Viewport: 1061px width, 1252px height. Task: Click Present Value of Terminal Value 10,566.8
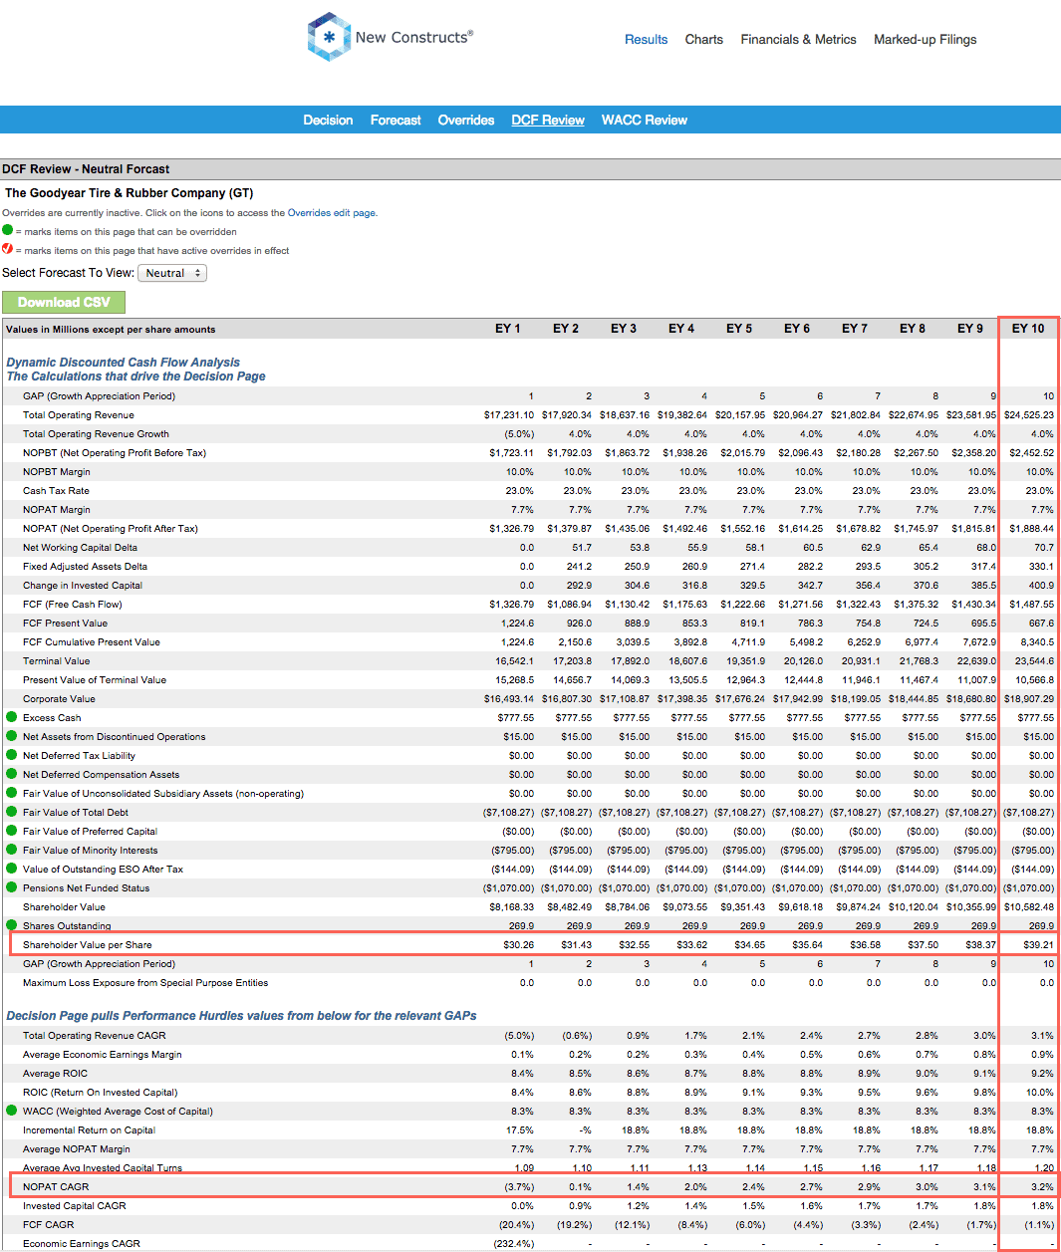1035,680
